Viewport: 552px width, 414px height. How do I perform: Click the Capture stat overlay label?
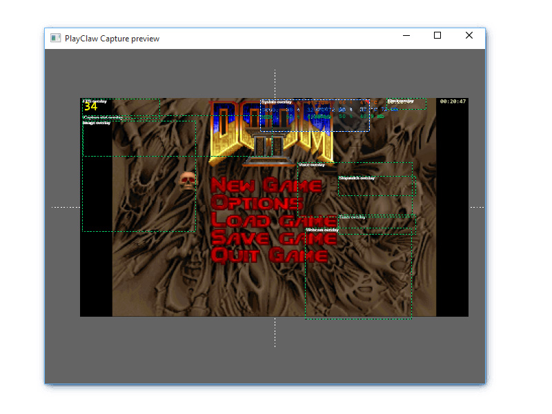[103, 117]
